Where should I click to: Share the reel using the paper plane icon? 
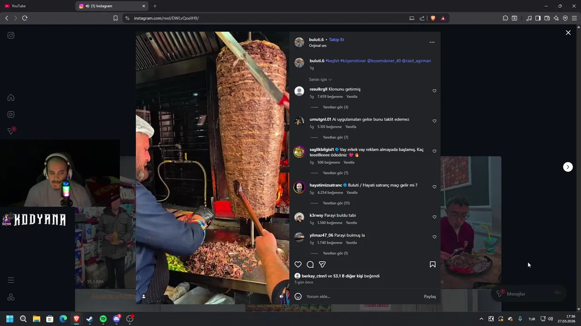(322, 264)
